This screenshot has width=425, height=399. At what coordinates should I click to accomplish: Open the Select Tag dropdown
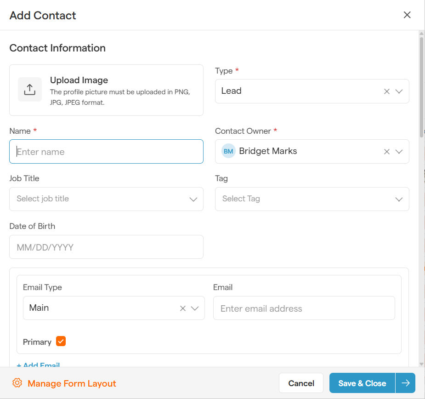coord(399,199)
